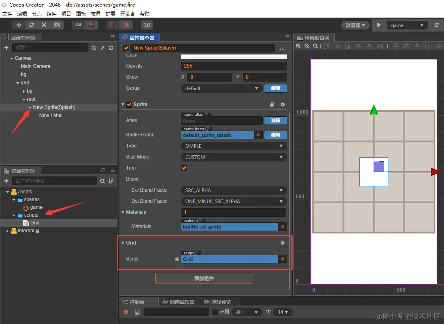Click the Opacity value field
Screen dimensions: 444x324
(234, 66)
